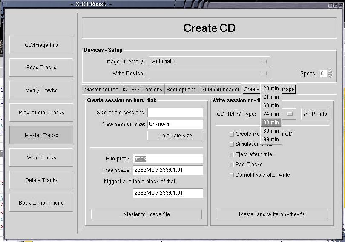Open Write Tracks page
The width and height of the screenshot is (345, 242).
(41, 158)
